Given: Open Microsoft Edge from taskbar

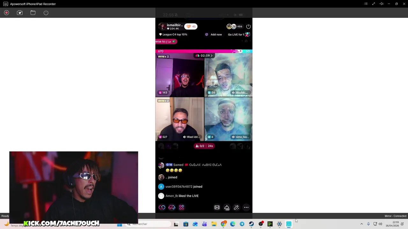Looking at the screenshot, I should click(x=233, y=224).
